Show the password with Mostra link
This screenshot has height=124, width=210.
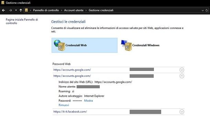88,101
